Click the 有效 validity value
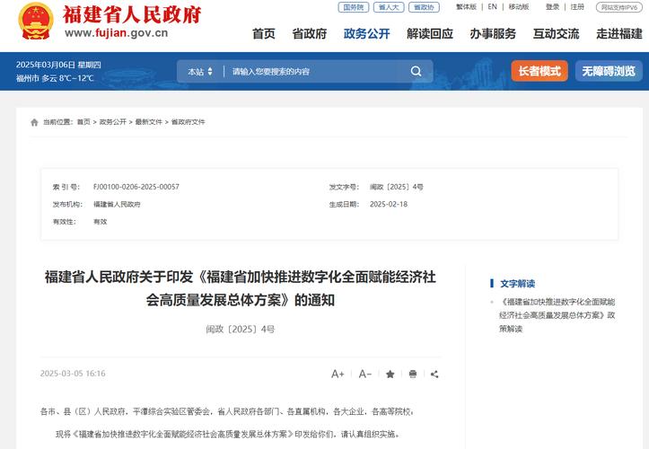The image size is (649, 449). pyautogui.click(x=101, y=222)
